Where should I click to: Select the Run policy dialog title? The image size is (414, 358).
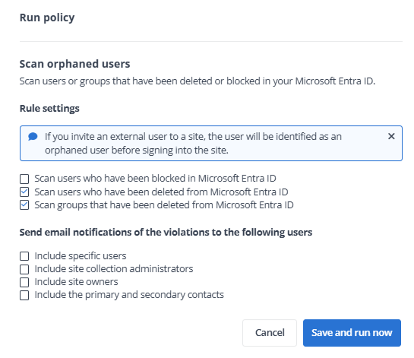47,17
